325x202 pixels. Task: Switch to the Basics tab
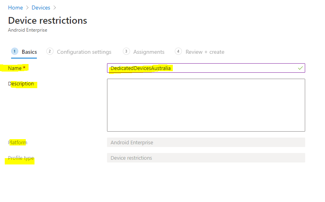pos(29,52)
